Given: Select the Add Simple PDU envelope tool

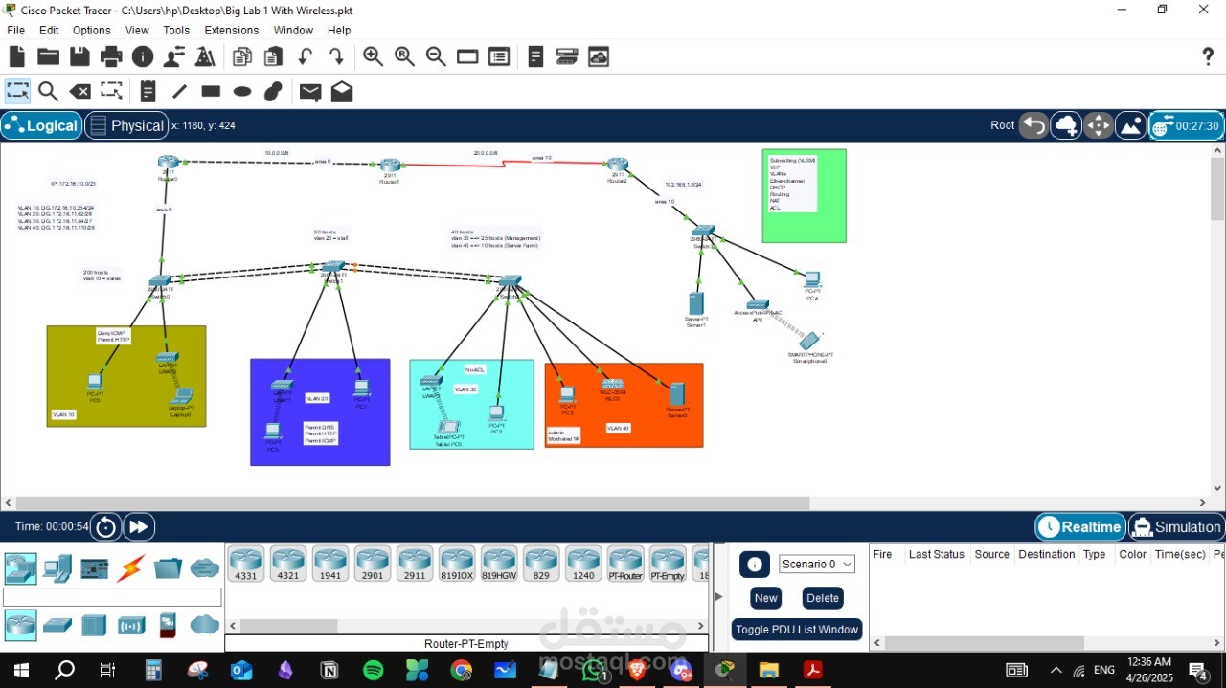Looking at the screenshot, I should (308, 91).
